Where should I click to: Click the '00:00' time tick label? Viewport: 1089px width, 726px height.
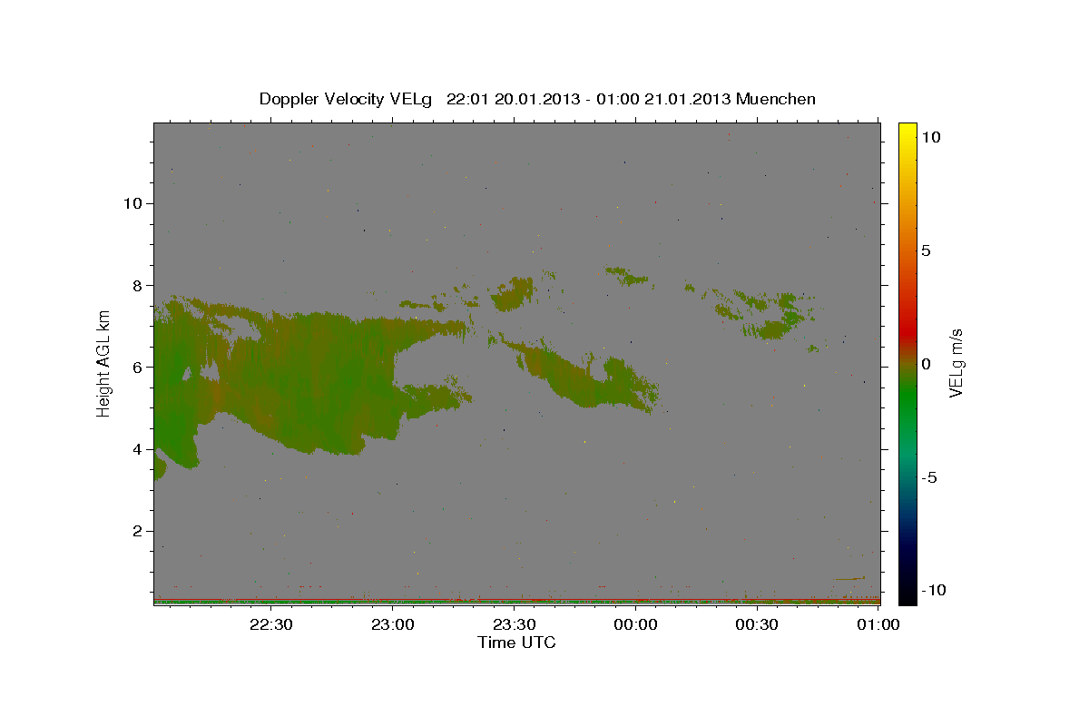(x=635, y=623)
